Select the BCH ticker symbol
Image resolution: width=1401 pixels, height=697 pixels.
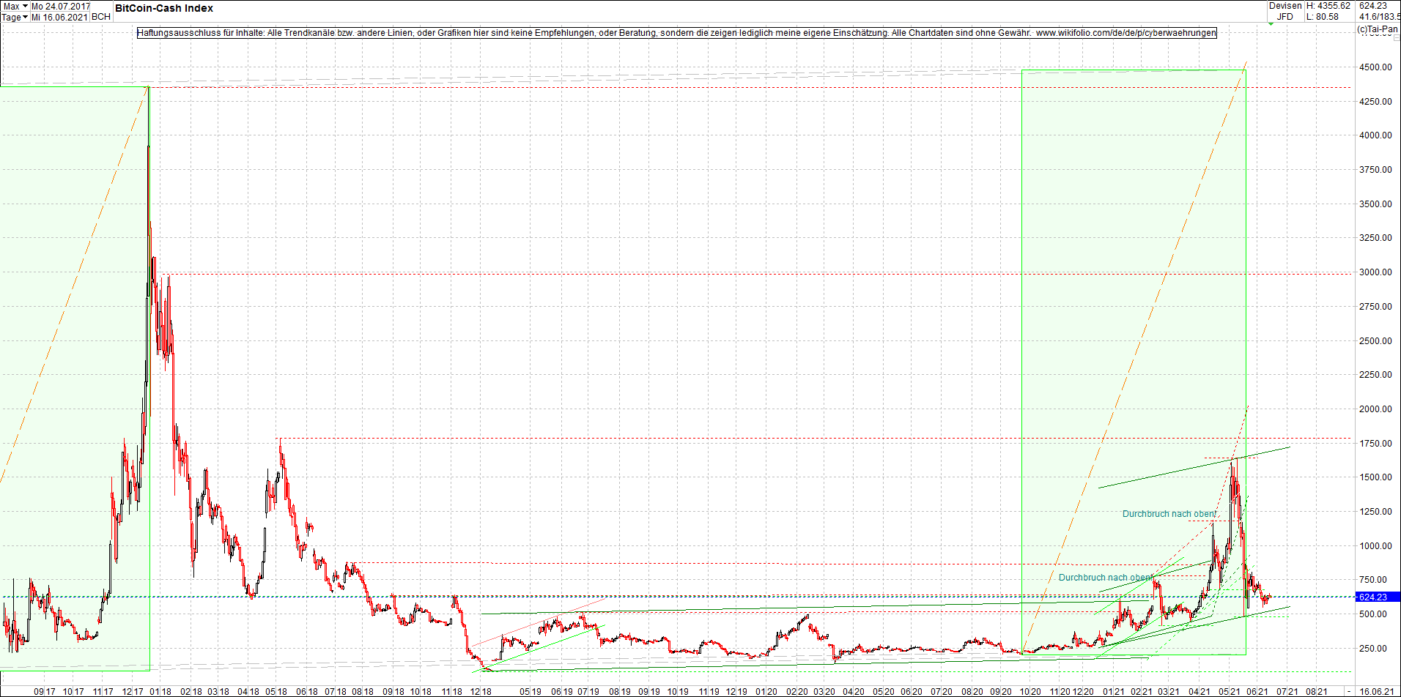[x=101, y=17]
